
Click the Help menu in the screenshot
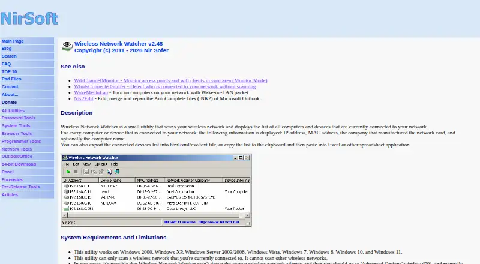click(x=114, y=164)
